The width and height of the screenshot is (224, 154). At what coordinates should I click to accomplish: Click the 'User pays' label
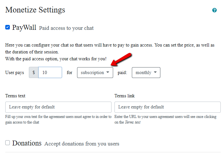coord(15,73)
